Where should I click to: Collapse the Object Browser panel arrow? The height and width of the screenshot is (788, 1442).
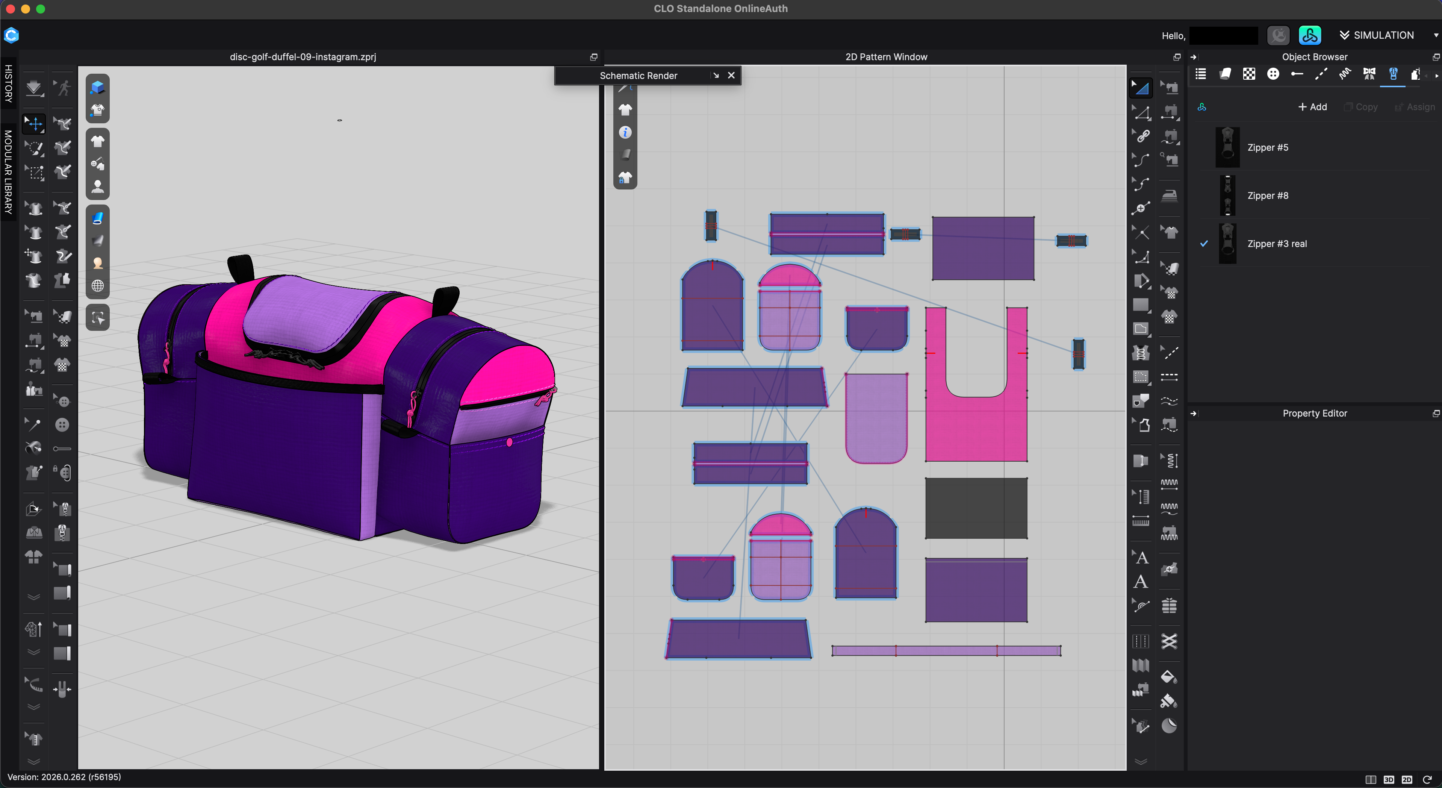tap(1194, 57)
